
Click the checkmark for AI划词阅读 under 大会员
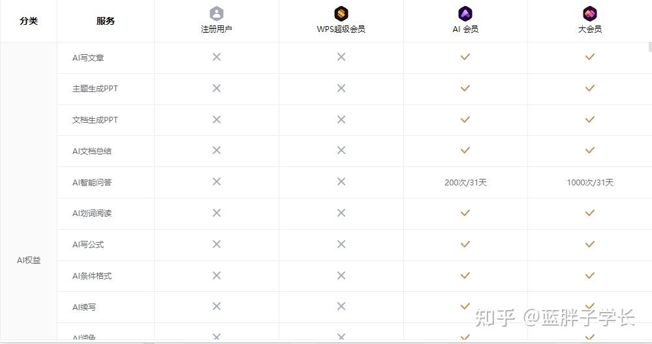point(589,213)
